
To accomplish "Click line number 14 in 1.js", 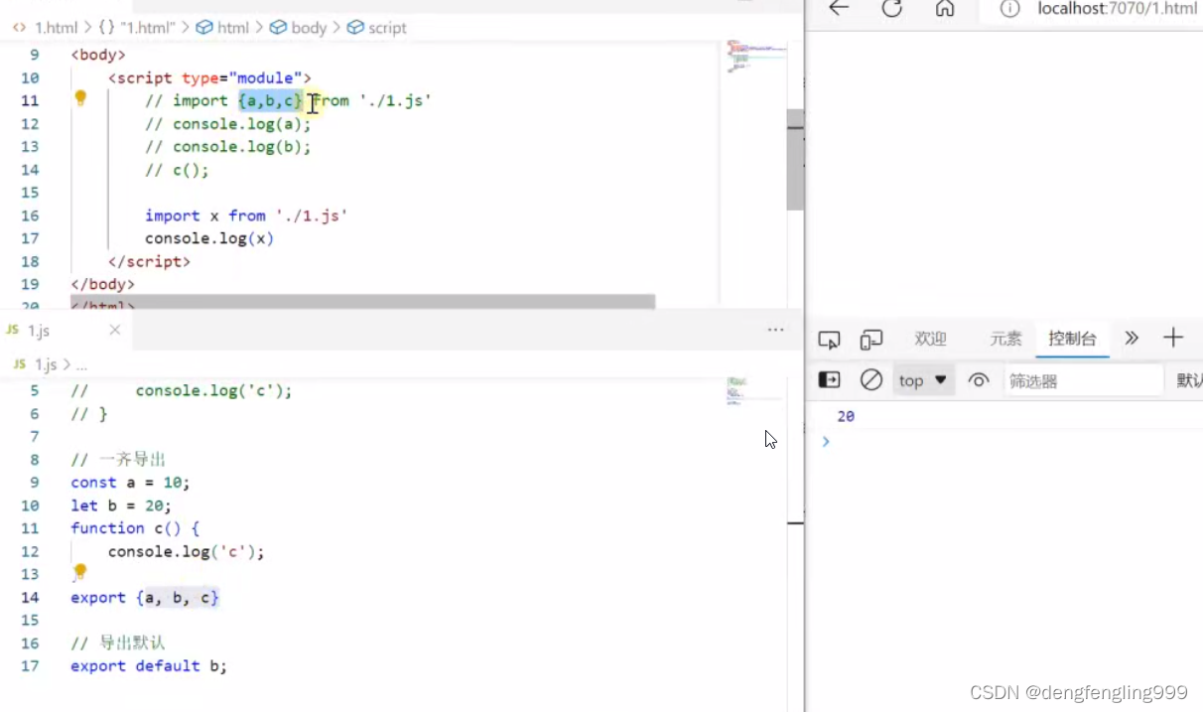I will (x=29, y=598).
